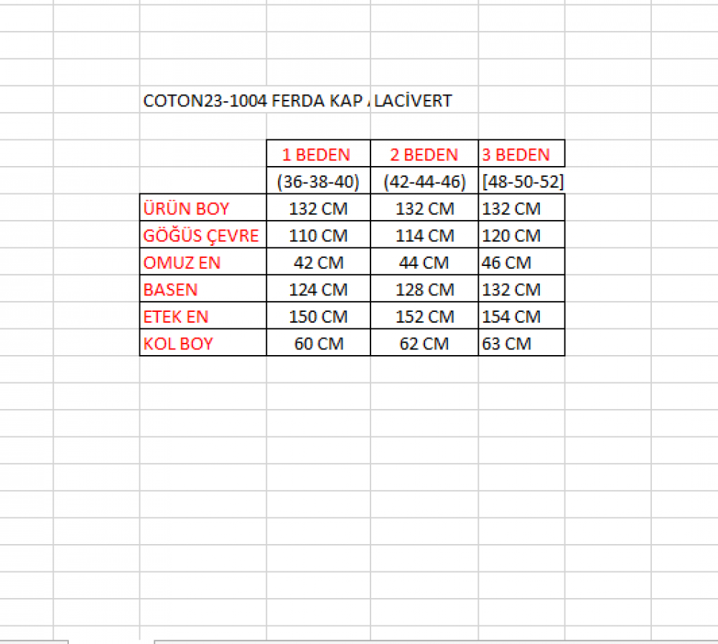
Task: Select the '114 CM' cell
Action: pos(424,235)
